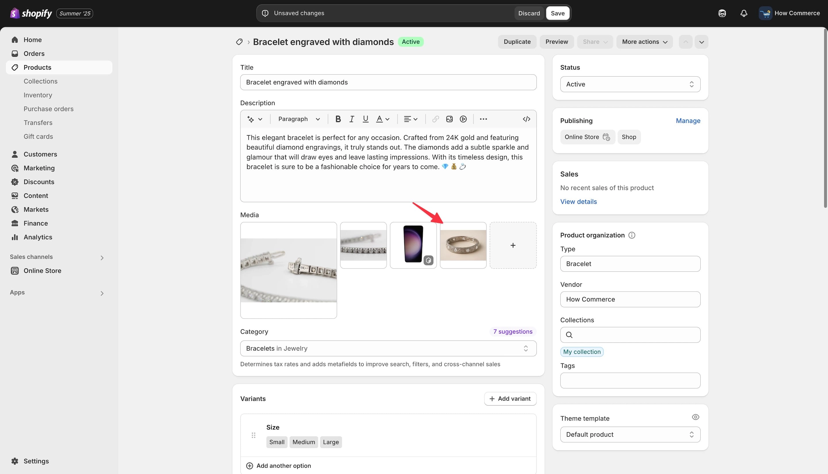Viewport: 828px width, 474px height.
Task: Expand the Sales channels section
Action: point(102,258)
